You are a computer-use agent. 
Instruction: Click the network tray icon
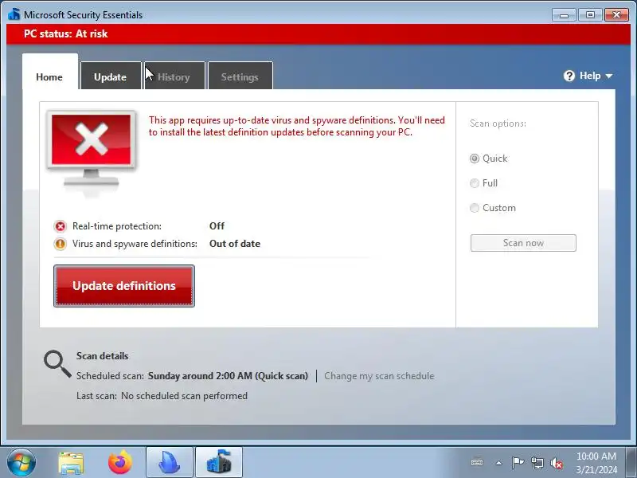coord(537,463)
